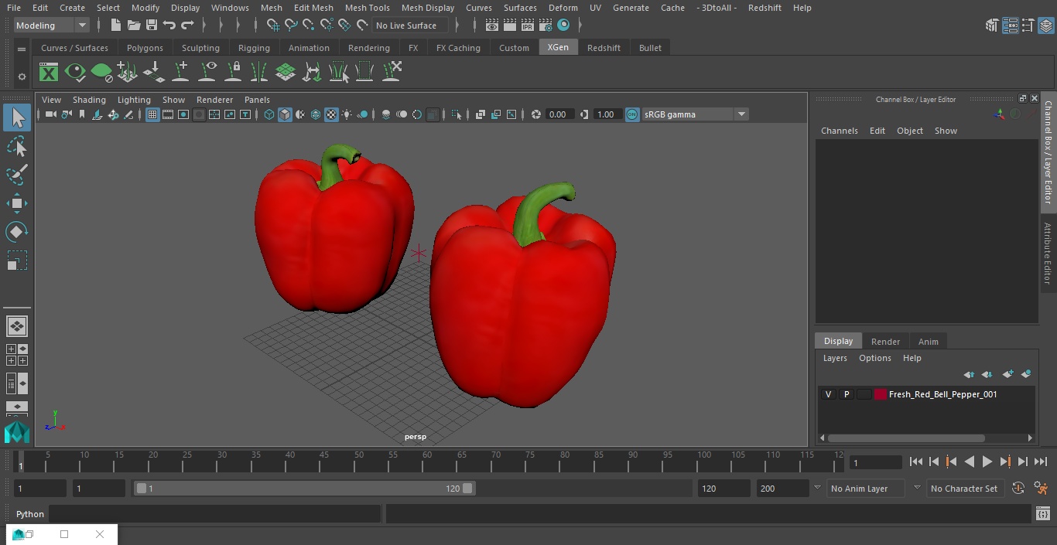Click the lock guide icon on shelf
Viewport: 1057px width, 545px height.
point(233,73)
